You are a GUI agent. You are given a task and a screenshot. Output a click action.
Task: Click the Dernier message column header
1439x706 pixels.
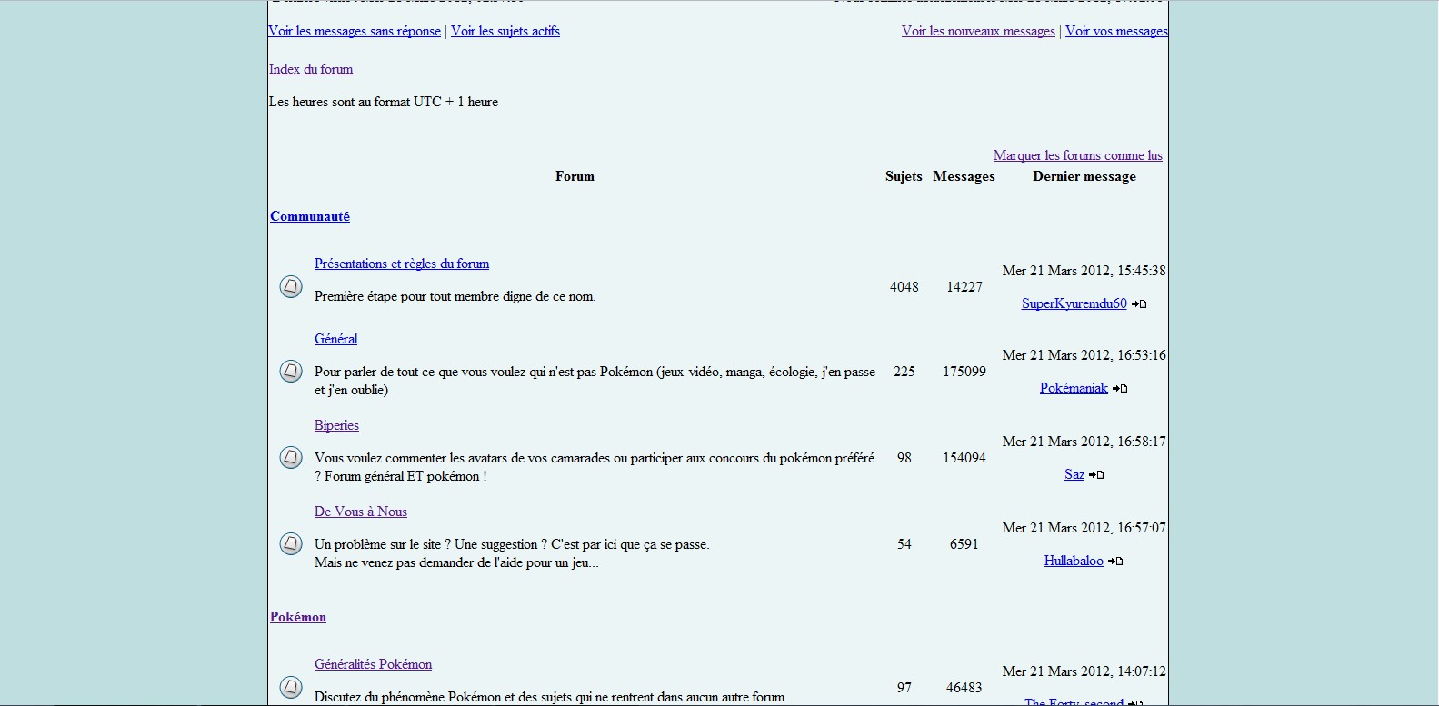(x=1084, y=176)
